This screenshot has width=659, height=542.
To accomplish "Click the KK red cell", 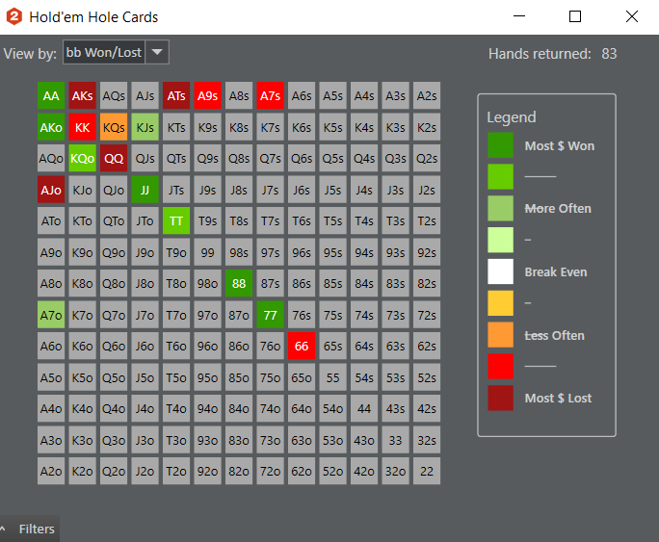I will (x=83, y=127).
